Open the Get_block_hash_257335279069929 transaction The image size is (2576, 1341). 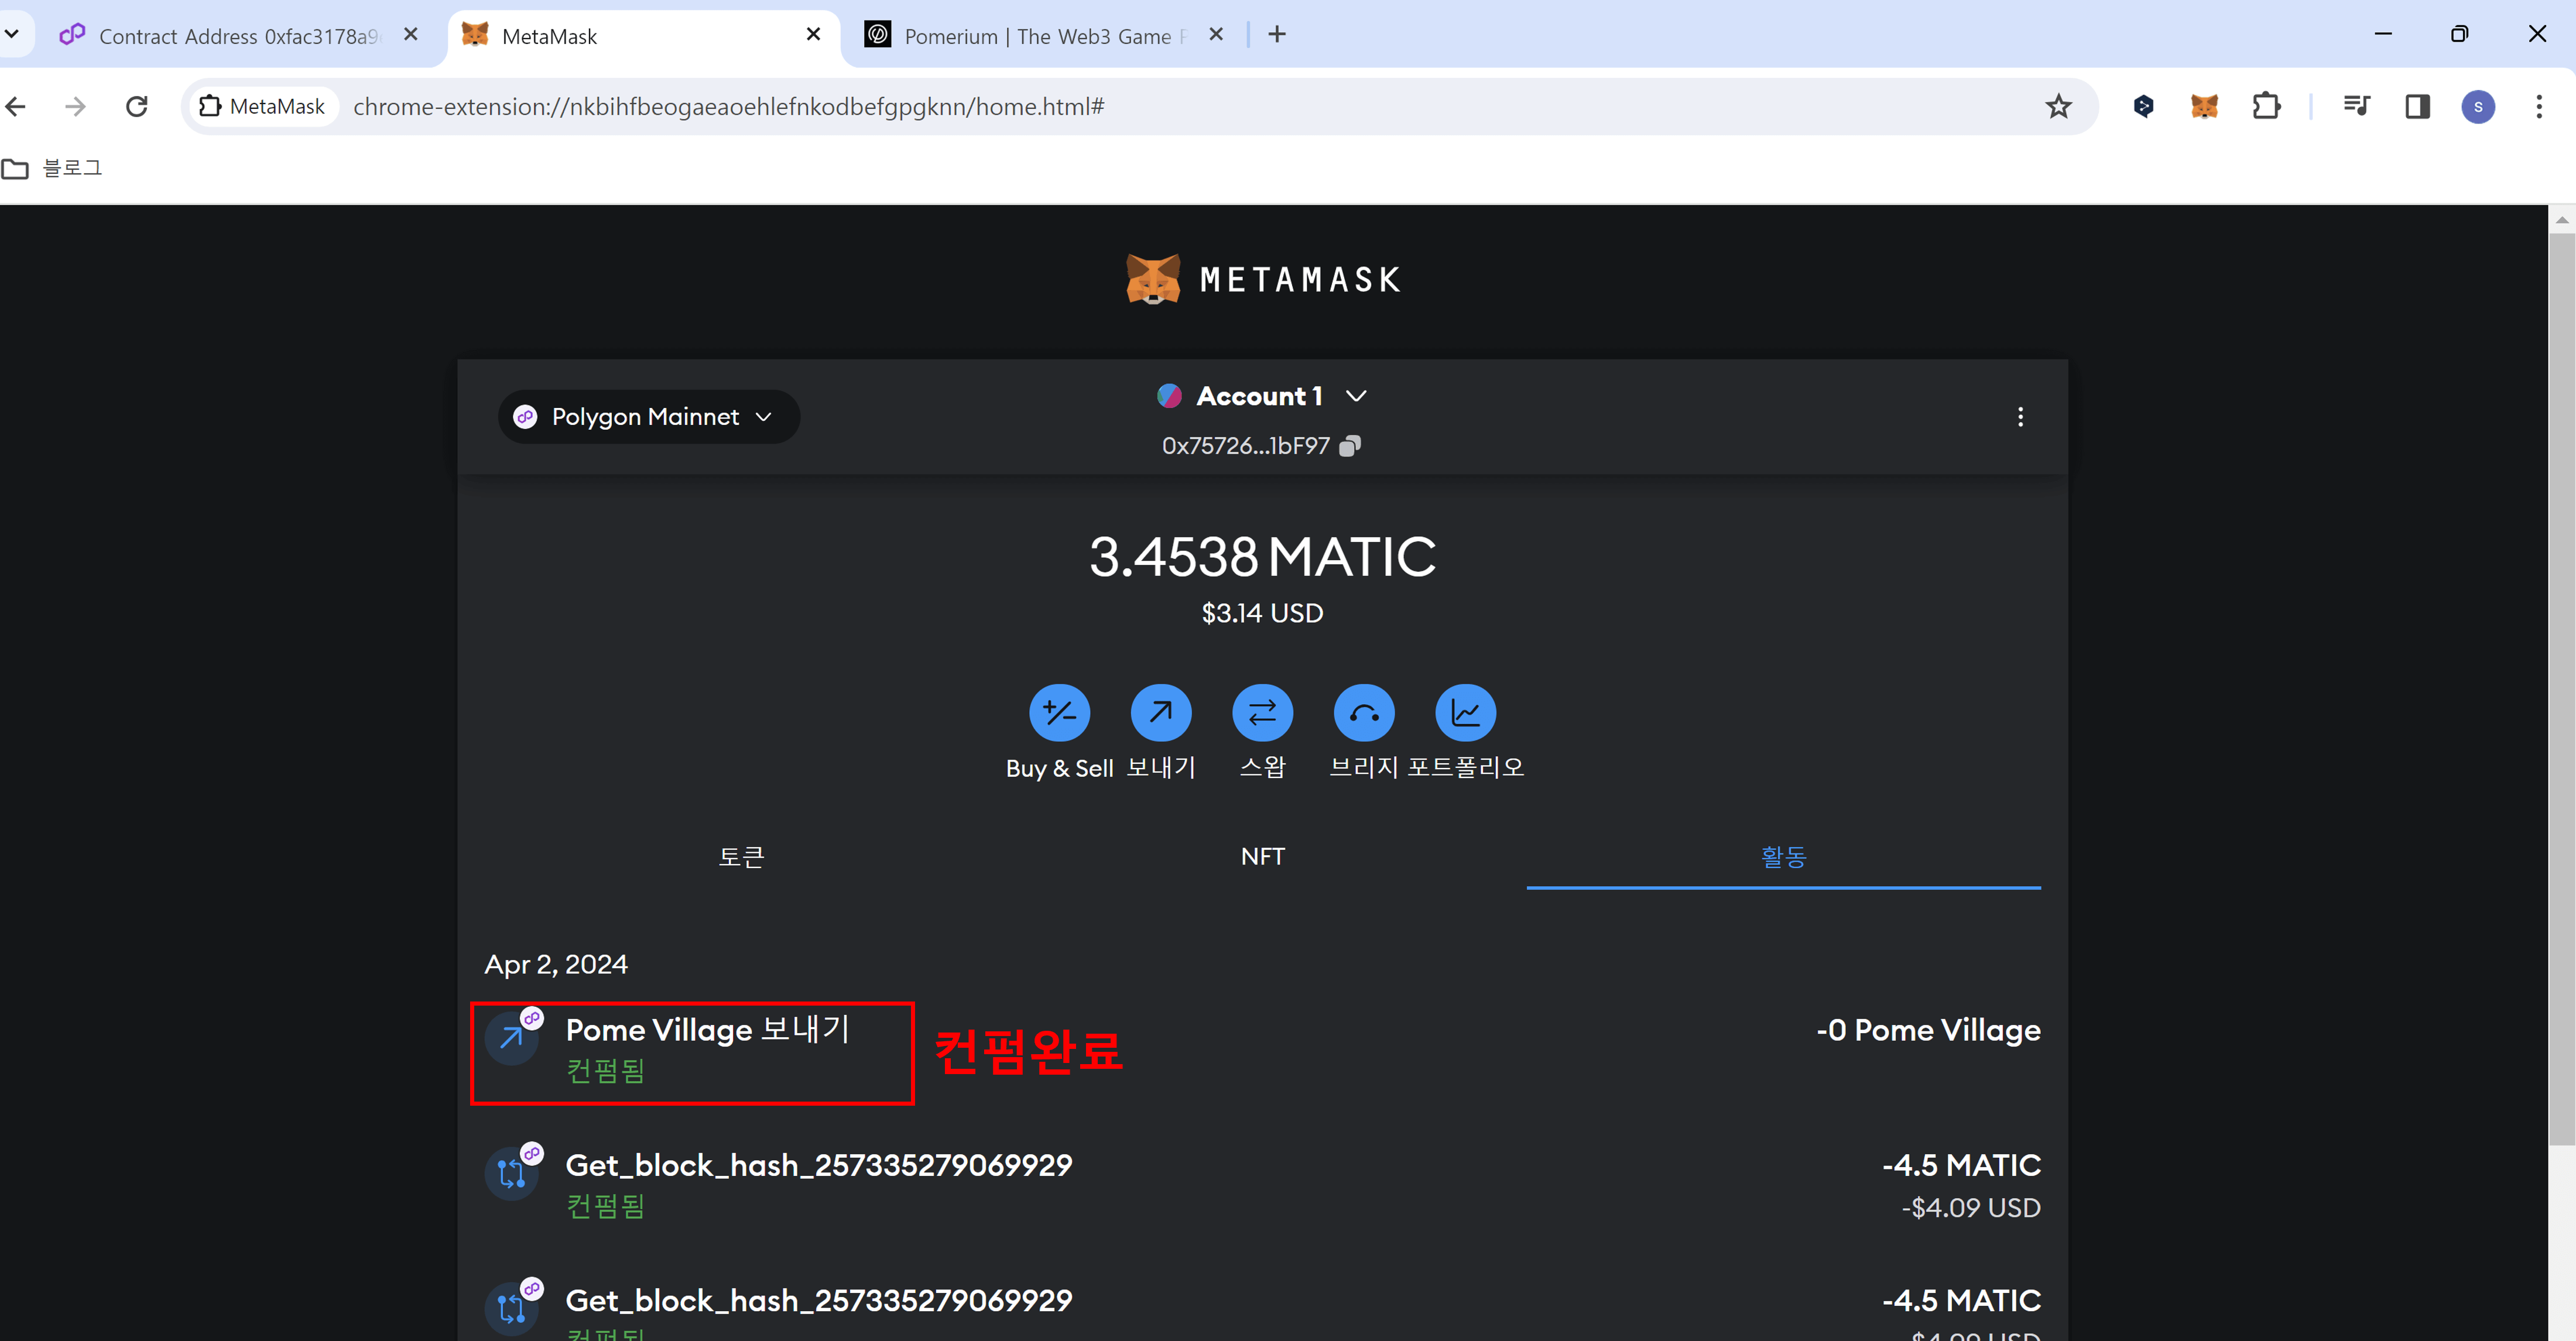pos(818,1164)
